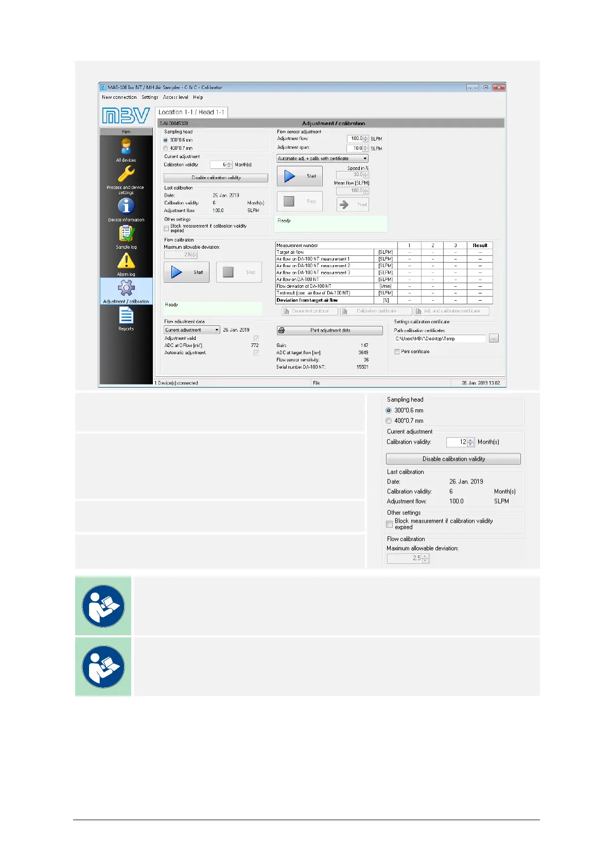The height and width of the screenshot is (867, 613).
Task: Click Calibration validity stepper showing 12
Action: click(471, 442)
